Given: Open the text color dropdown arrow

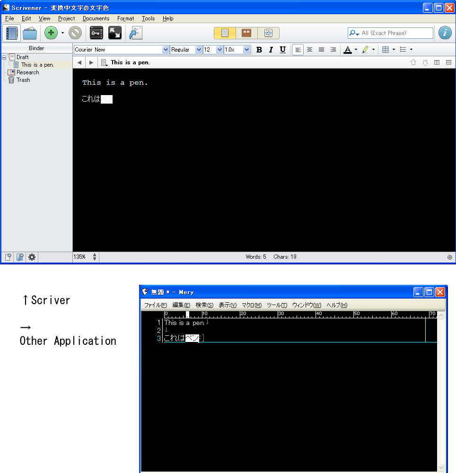Looking at the screenshot, I should [356, 50].
